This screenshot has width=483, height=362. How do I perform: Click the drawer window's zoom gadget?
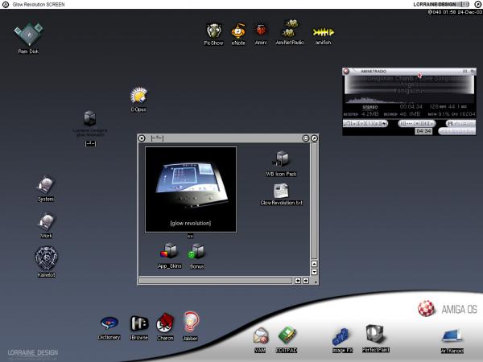click(306, 138)
